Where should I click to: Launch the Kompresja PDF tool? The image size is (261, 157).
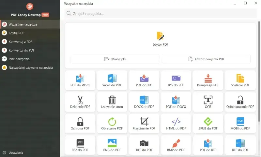208,80
